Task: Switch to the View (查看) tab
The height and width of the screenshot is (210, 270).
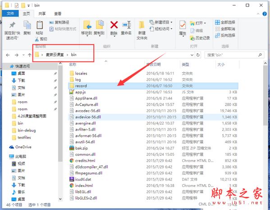Action: (x=58, y=14)
